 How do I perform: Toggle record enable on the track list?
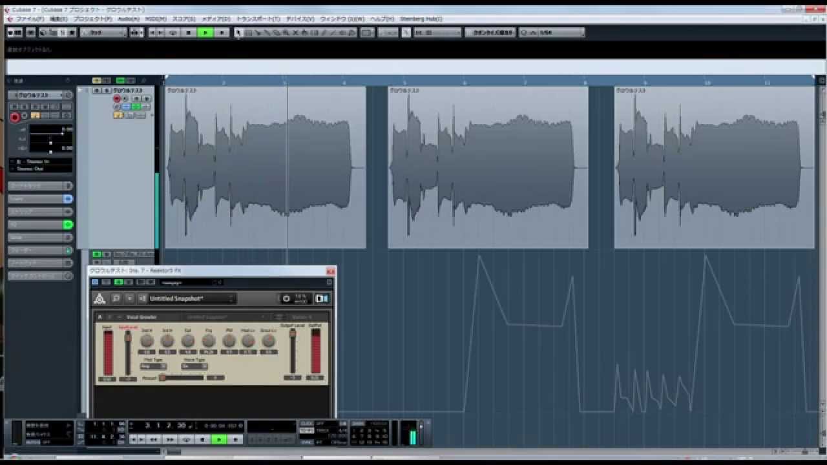coord(117,99)
